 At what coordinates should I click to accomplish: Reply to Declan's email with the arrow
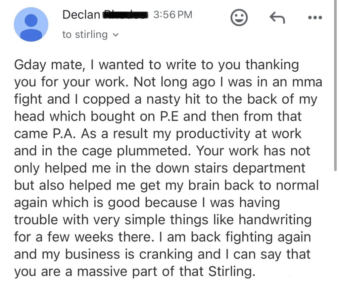[x=277, y=18]
